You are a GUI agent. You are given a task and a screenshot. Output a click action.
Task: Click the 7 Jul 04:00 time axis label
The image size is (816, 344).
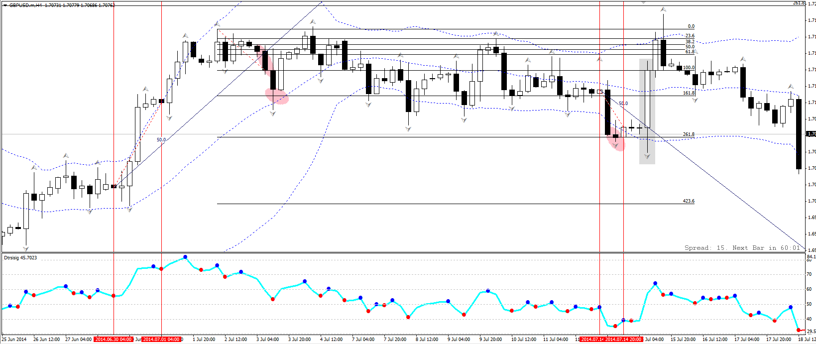(x=363, y=340)
